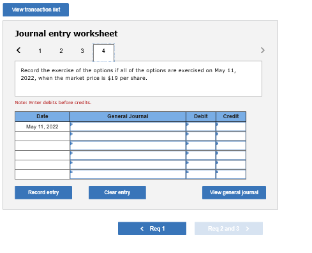Screen dimensions: 312x253
Task: Click Credit field in sixth row
Action: click(231, 174)
